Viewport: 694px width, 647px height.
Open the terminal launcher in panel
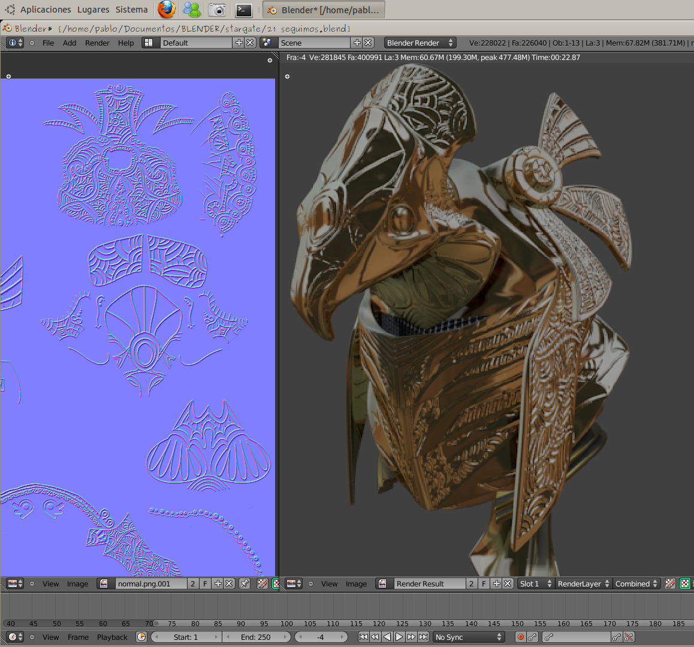243,10
